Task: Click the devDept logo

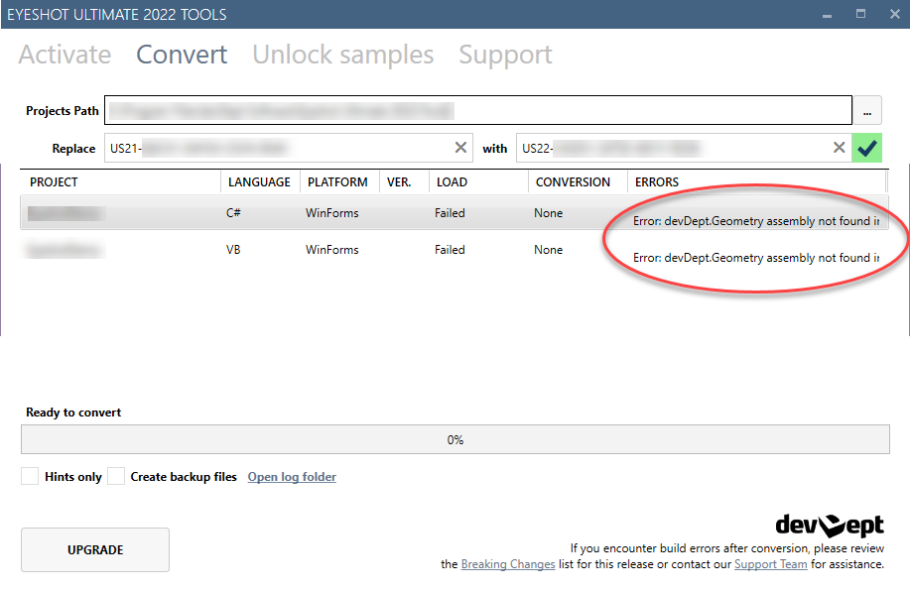Action: coord(829,525)
